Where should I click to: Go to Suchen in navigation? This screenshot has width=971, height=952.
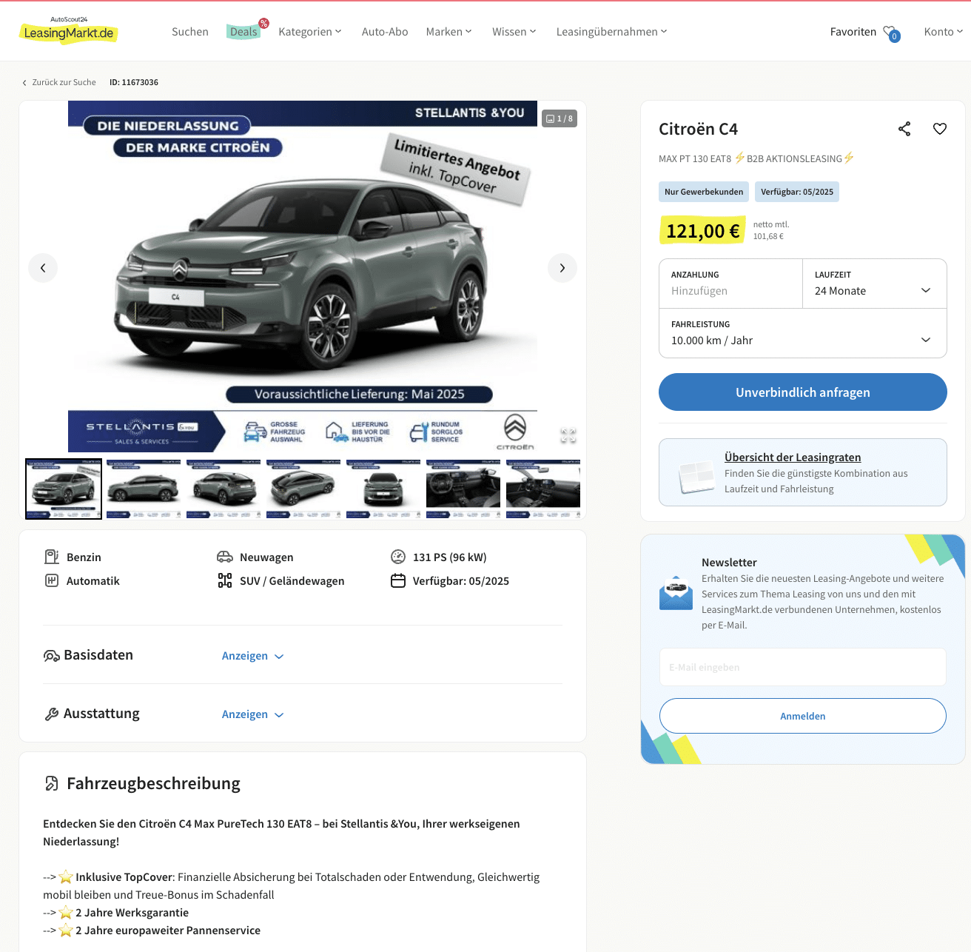coord(190,32)
